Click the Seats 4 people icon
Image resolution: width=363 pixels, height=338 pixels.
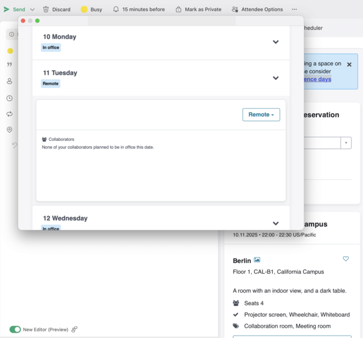[x=236, y=303]
